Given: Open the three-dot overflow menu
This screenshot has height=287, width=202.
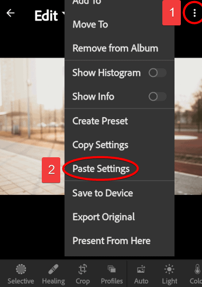Looking at the screenshot, I should [x=195, y=13].
